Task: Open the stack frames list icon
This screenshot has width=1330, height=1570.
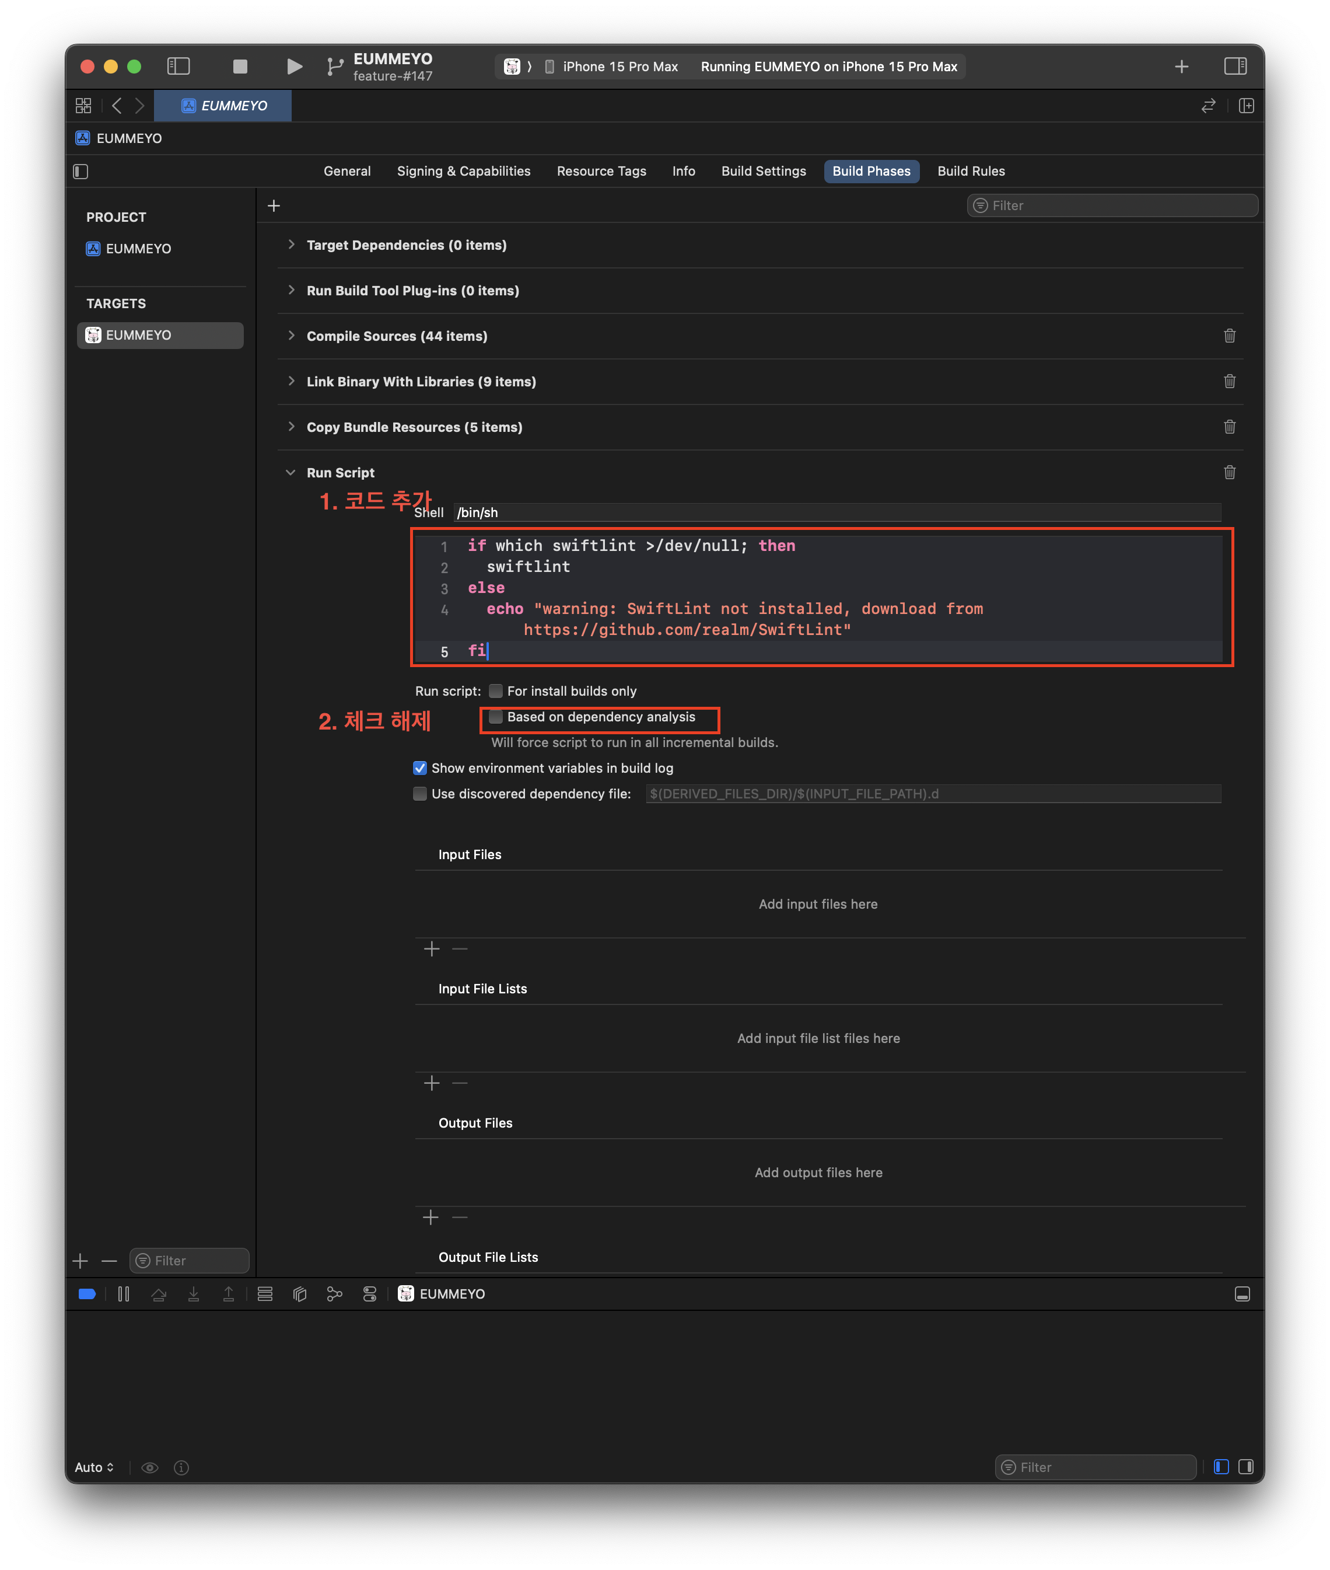Action: pyautogui.click(x=265, y=1293)
